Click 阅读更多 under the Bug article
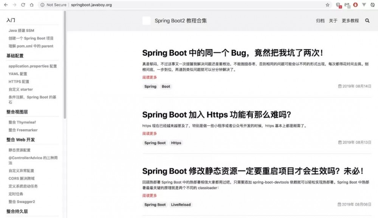Viewport: 378px width, 218px height. pyautogui.click(x=149, y=77)
